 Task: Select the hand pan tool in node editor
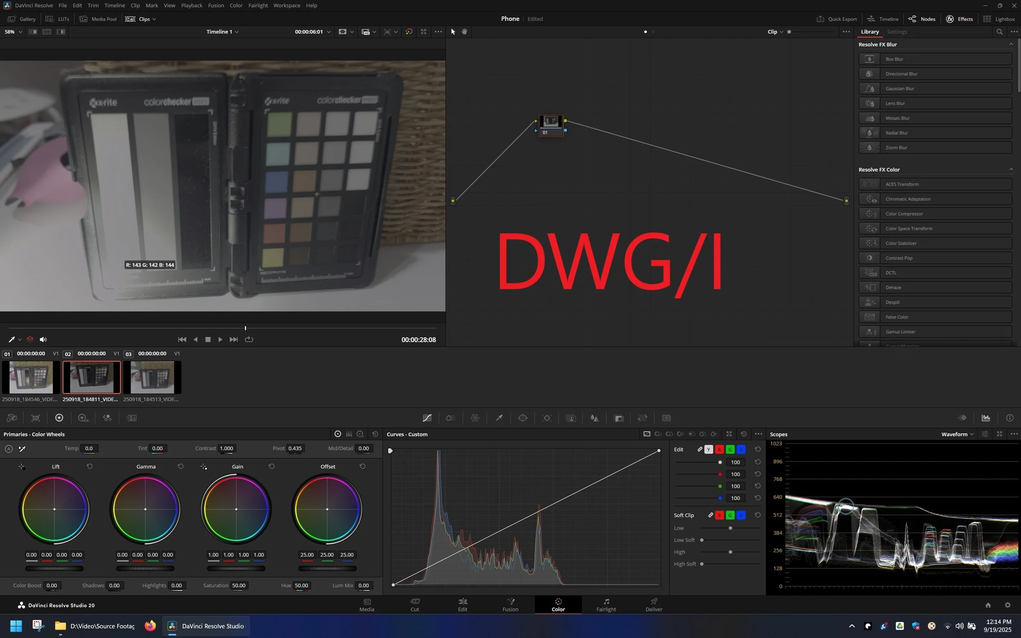point(464,32)
